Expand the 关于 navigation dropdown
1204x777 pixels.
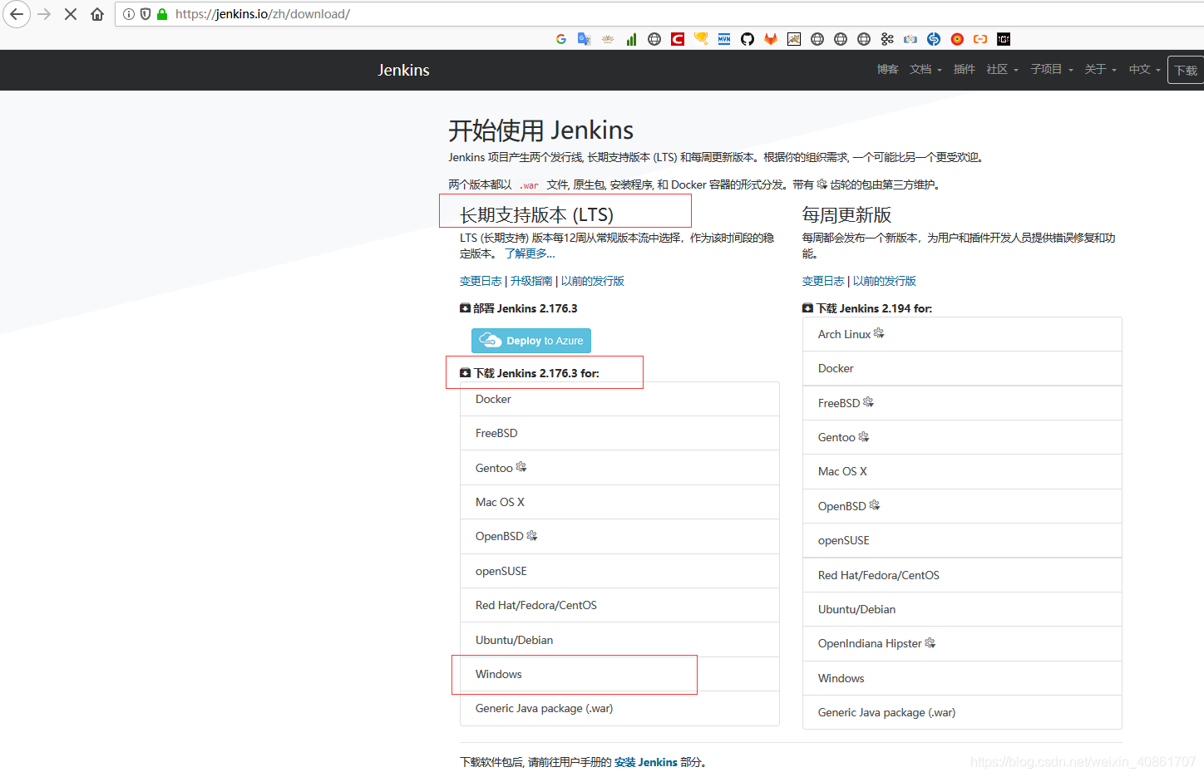click(x=1100, y=70)
